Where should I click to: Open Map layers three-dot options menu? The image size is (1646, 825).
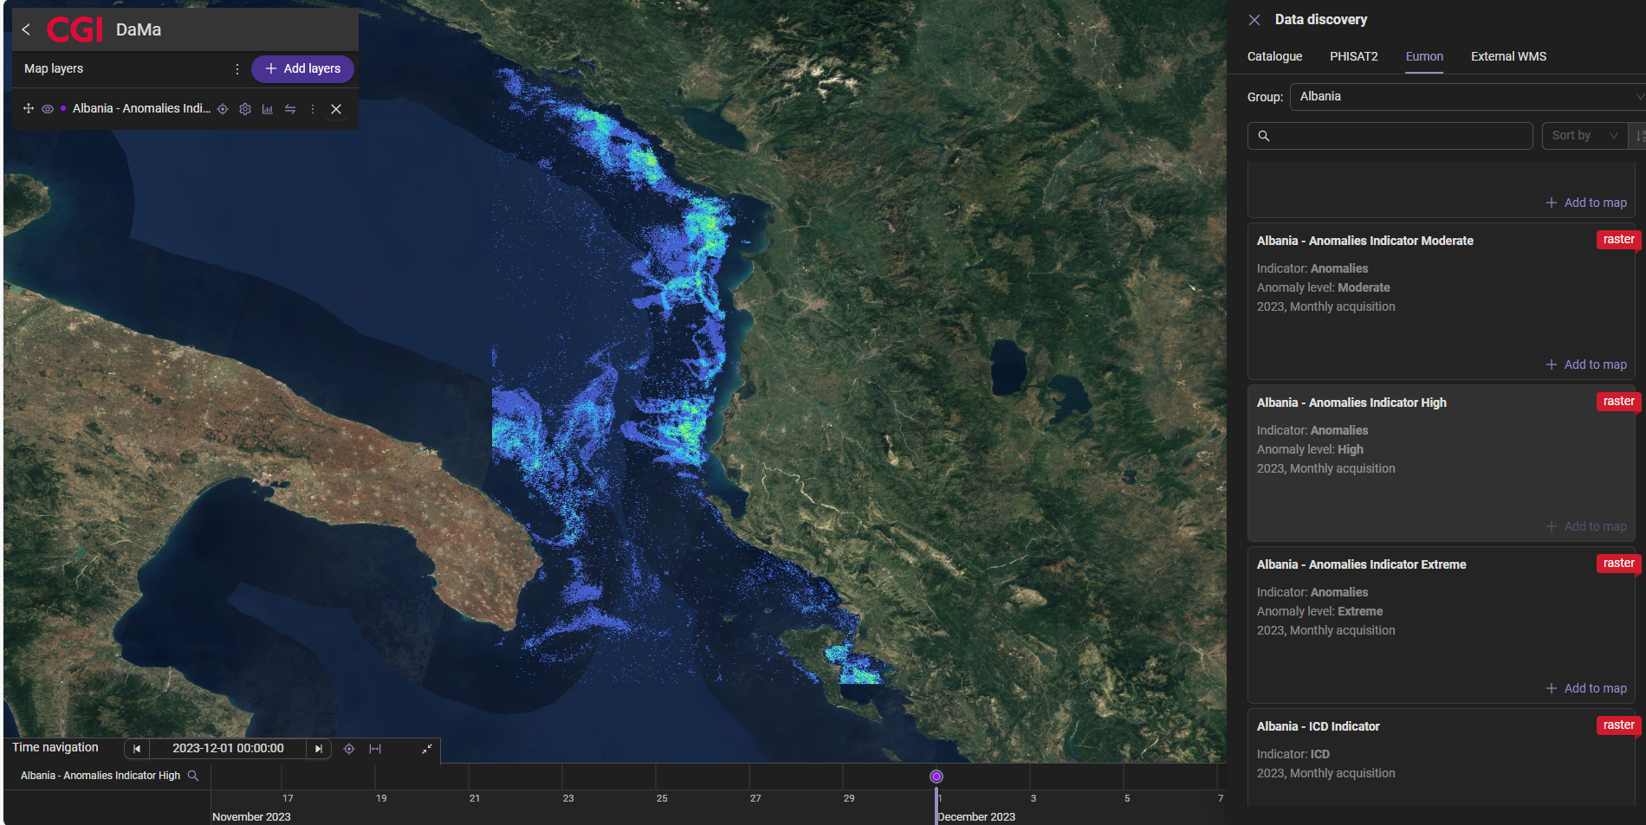[x=237, y=69]
